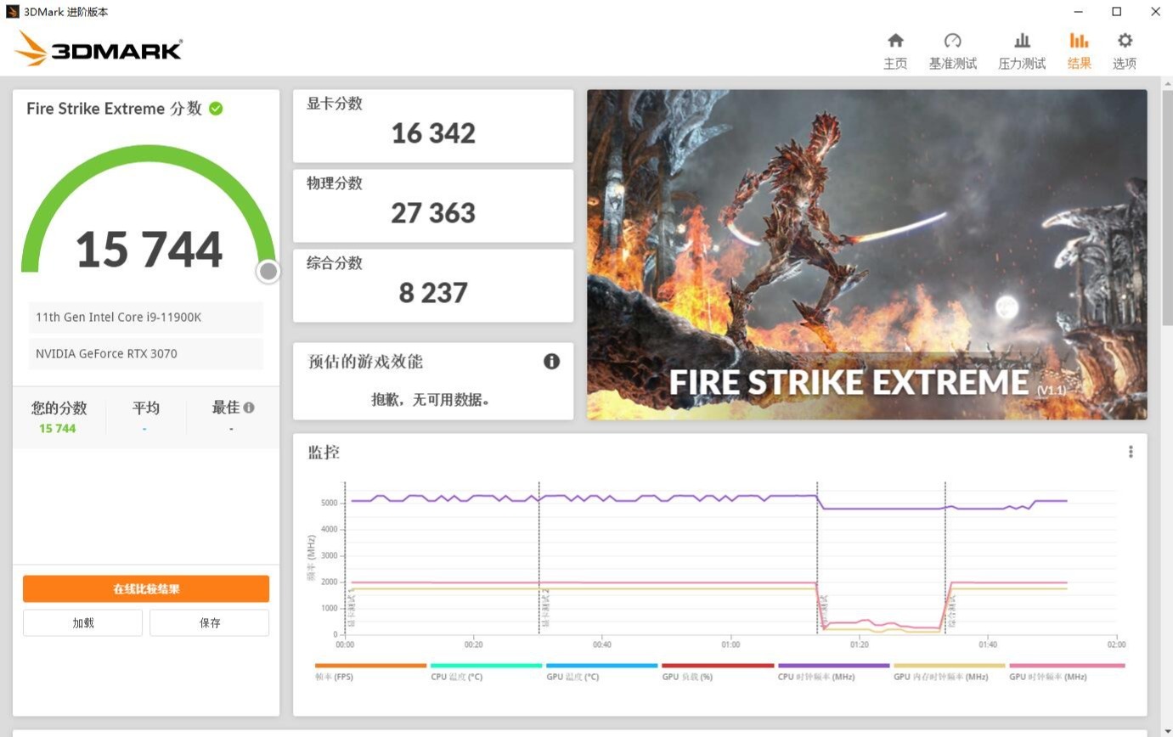Viewport: 1173px width, 737px height.
Task: Click the 3DMARK logo in the top left
Action: [98, 48]
